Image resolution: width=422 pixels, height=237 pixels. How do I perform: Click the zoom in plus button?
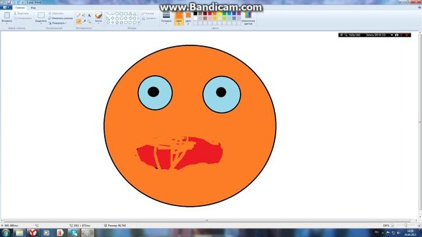[419, 225]
